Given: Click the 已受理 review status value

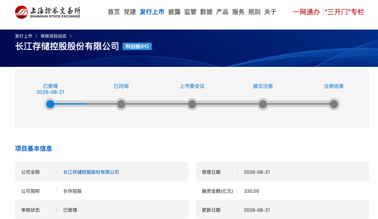Looking at the screenshot, I should tap(70, 210).
